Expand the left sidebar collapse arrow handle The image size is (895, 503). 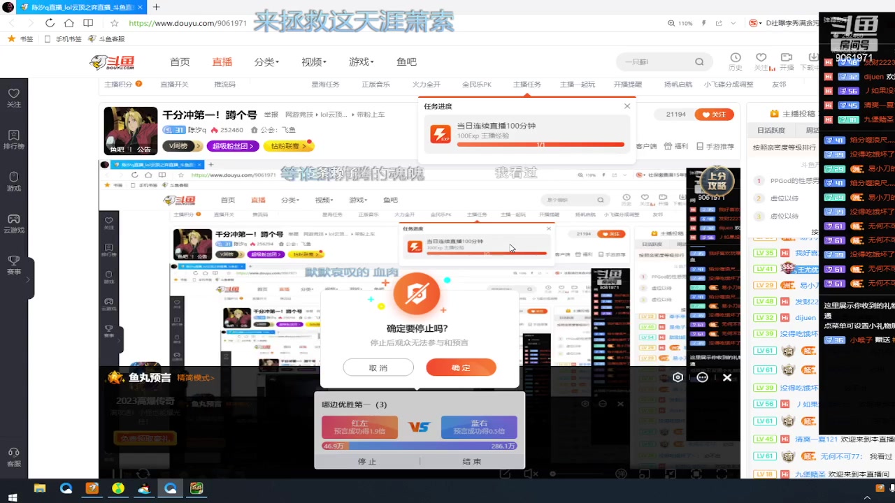coord(29,279)
